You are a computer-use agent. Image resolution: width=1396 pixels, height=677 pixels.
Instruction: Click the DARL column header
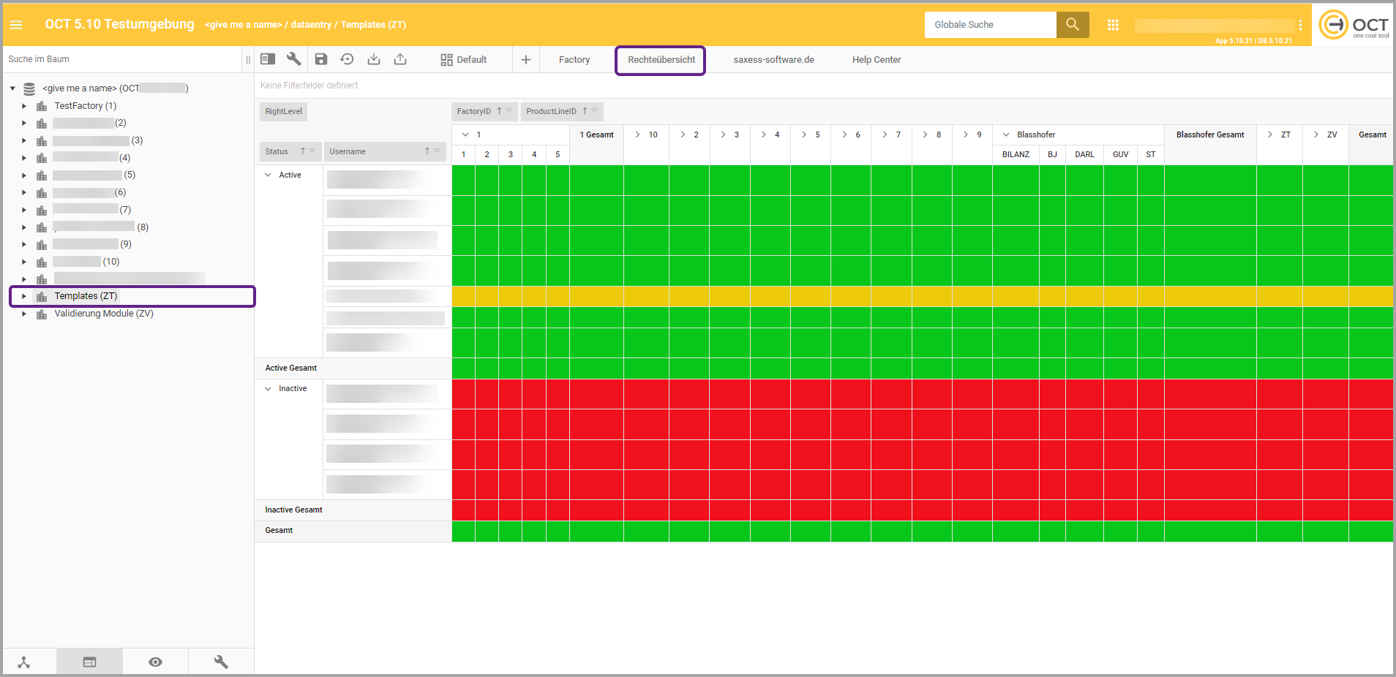click(1084, 154)
